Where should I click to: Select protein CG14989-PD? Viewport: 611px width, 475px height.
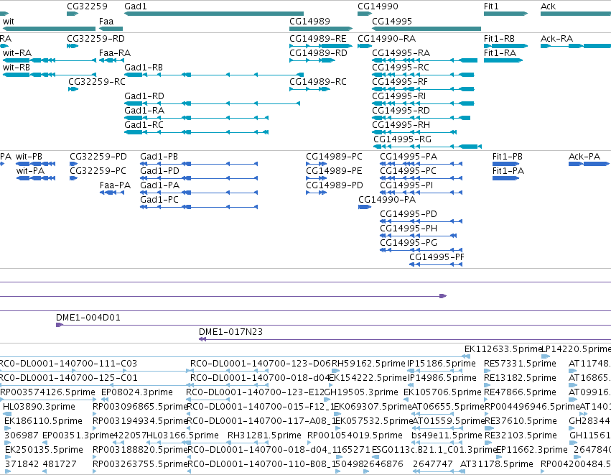335,185
